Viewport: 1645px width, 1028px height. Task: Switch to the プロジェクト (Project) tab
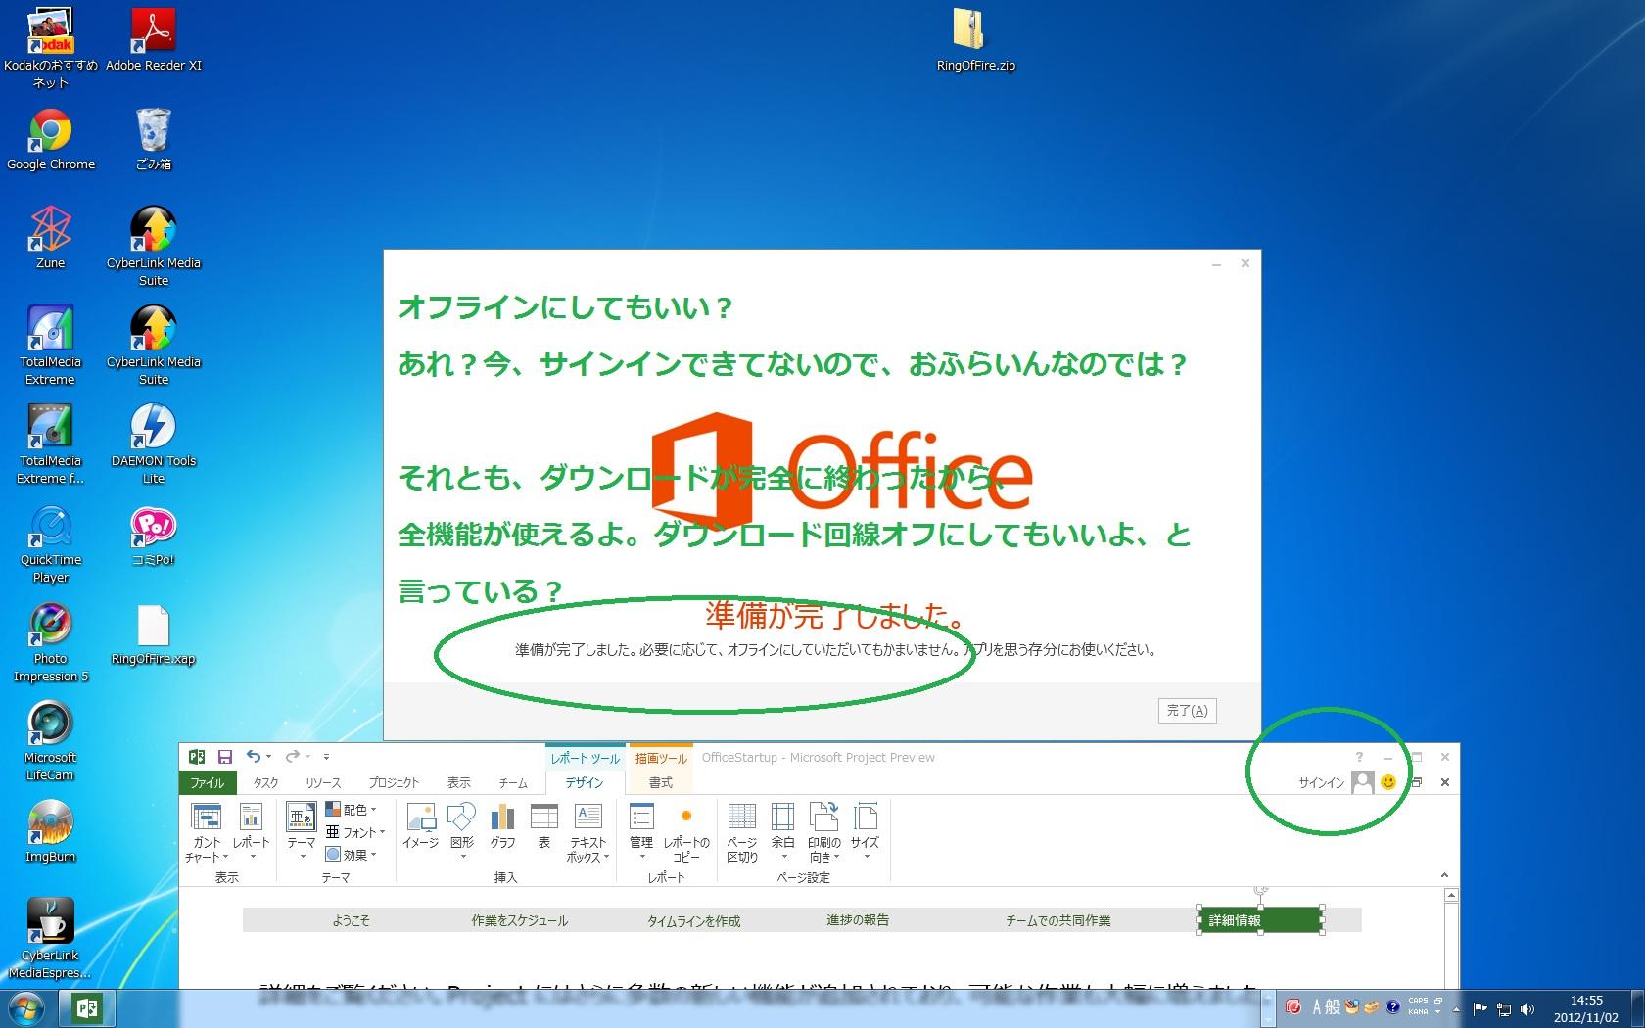click(394, 782)
